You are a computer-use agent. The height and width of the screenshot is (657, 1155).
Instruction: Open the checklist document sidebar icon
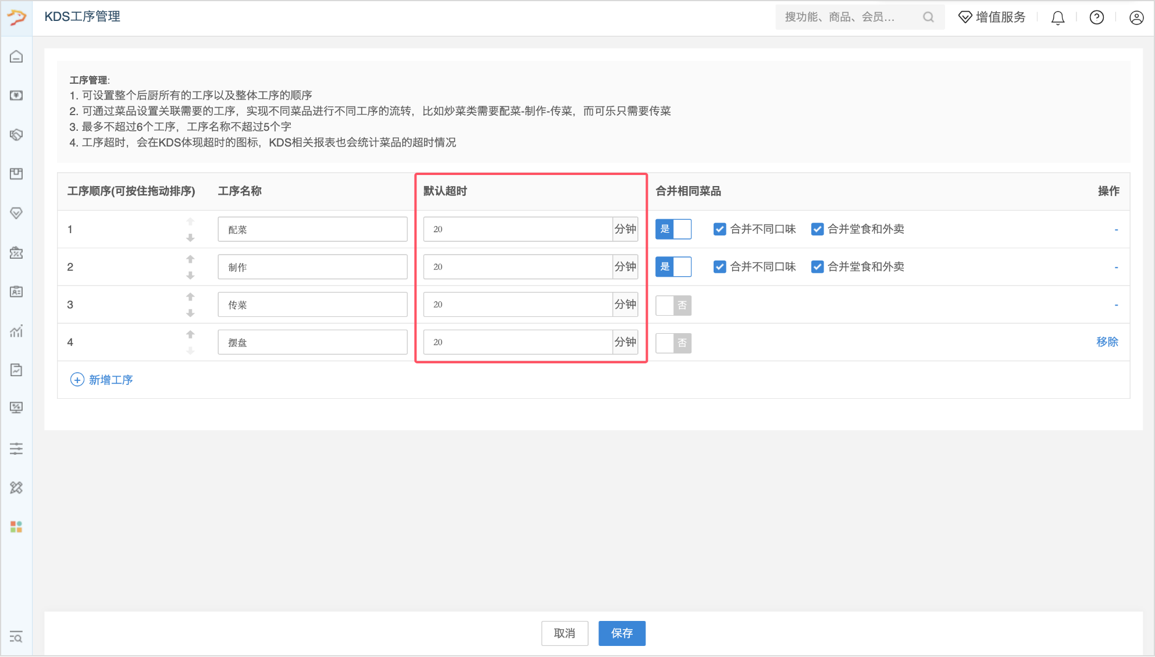tap(16, 370)
